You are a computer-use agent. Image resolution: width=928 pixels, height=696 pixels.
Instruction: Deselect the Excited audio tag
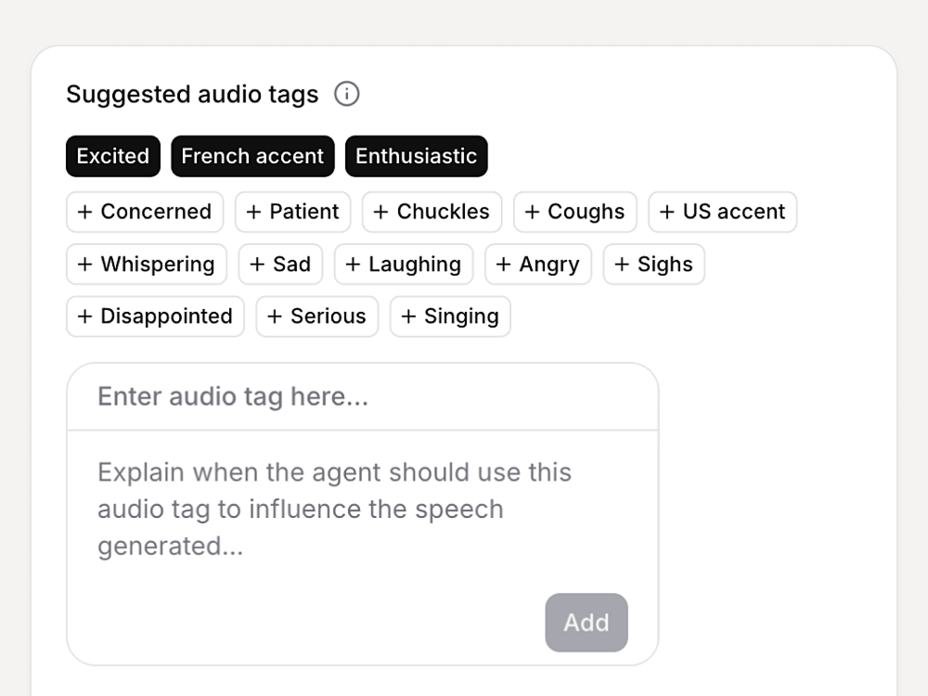click(x=113, y=156)
